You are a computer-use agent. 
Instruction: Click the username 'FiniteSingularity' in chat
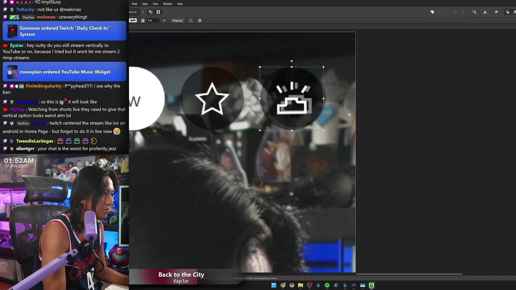pyautogui.click(x=44, y=86)
